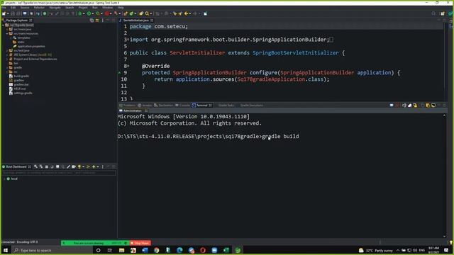This screenshot has width=454, height=255.
Task: Select build.gradle file in tree
Action: tap(21, 76)
